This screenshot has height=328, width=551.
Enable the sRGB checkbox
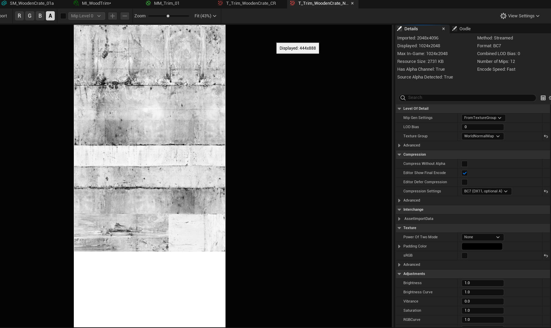pyautogui.click(x=465, y=256)
